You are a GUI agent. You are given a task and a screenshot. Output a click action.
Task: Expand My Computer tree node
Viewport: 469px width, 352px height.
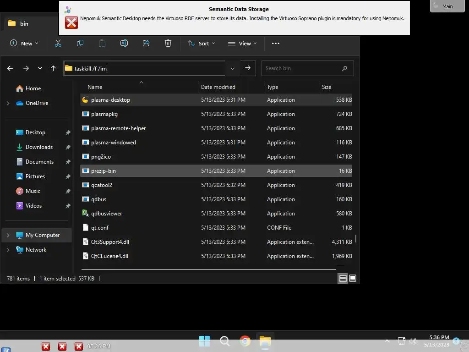pyautogui.click(x=8, y=235)
